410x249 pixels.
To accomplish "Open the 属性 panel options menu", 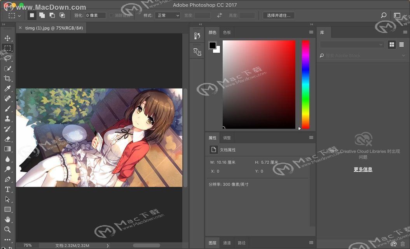I will [x=311, y=138].
